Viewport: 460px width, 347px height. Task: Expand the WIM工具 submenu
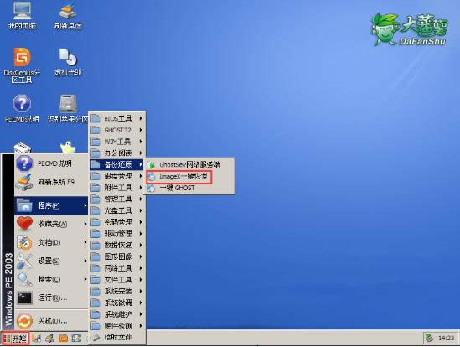click(x=116, y=142)
